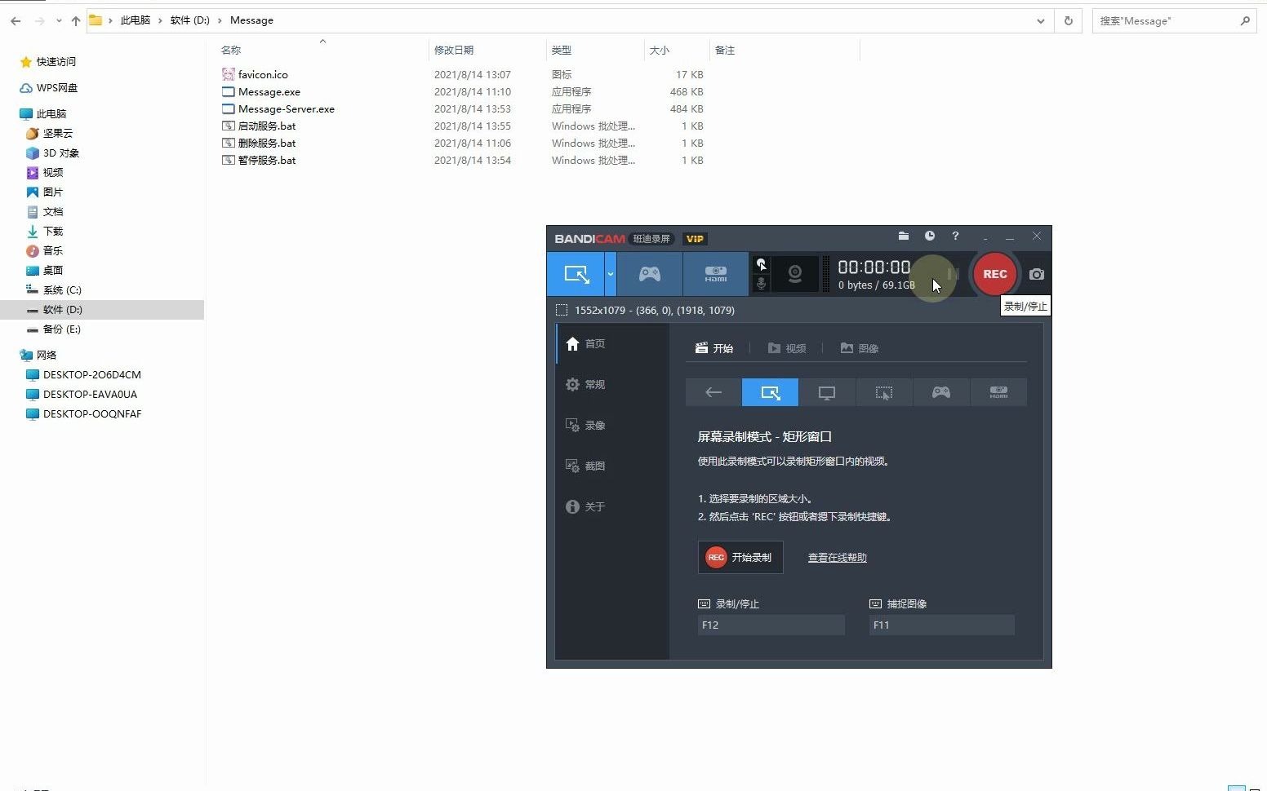Select fullscreen monitor mode tile
This screenshot has height=791, width=1267.
coord(827,392)
